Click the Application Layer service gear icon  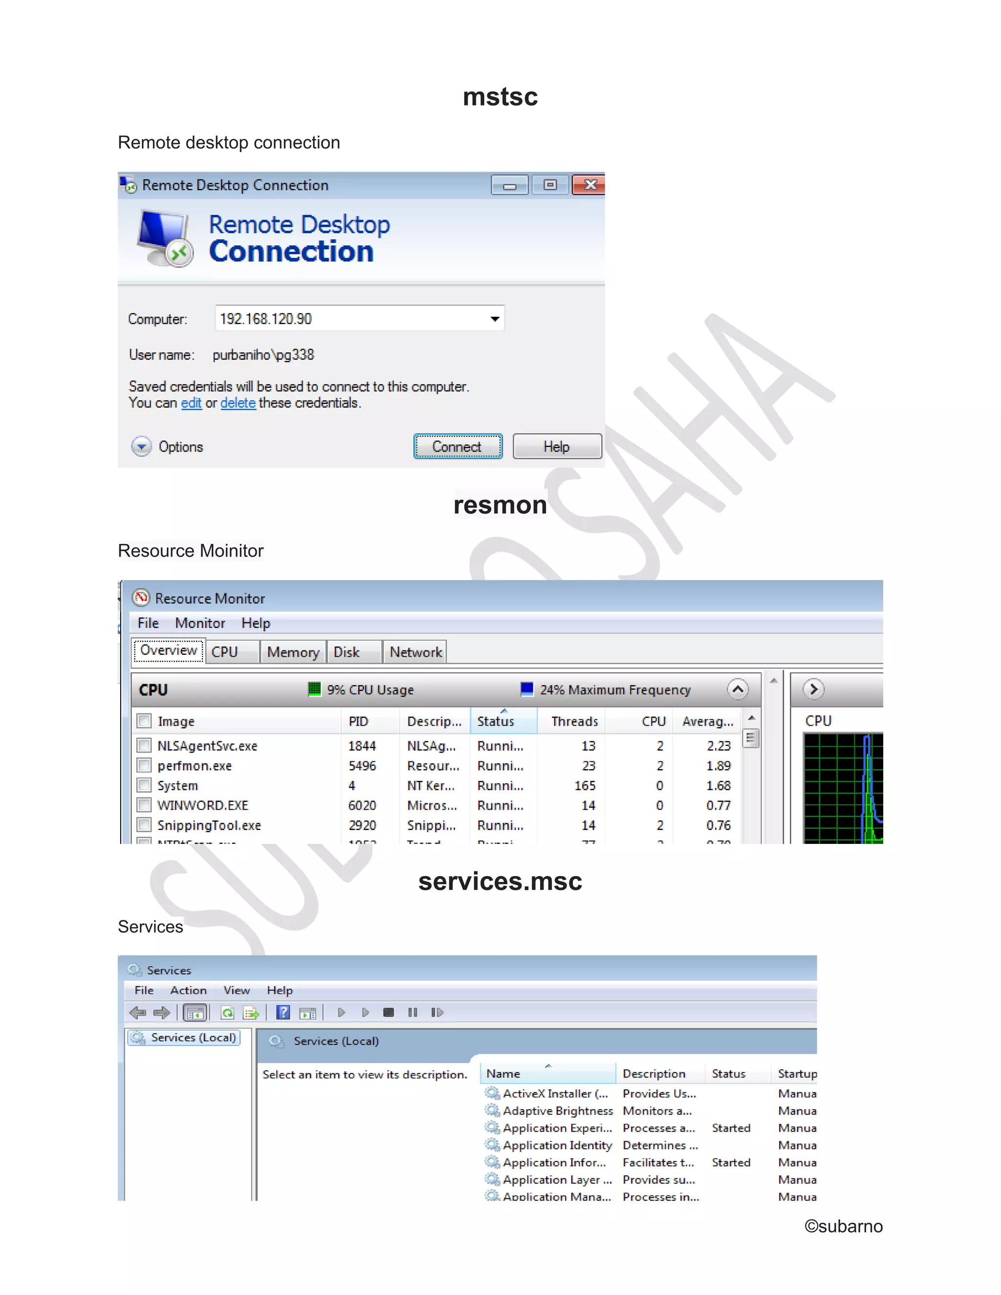tap(492, 1179)
